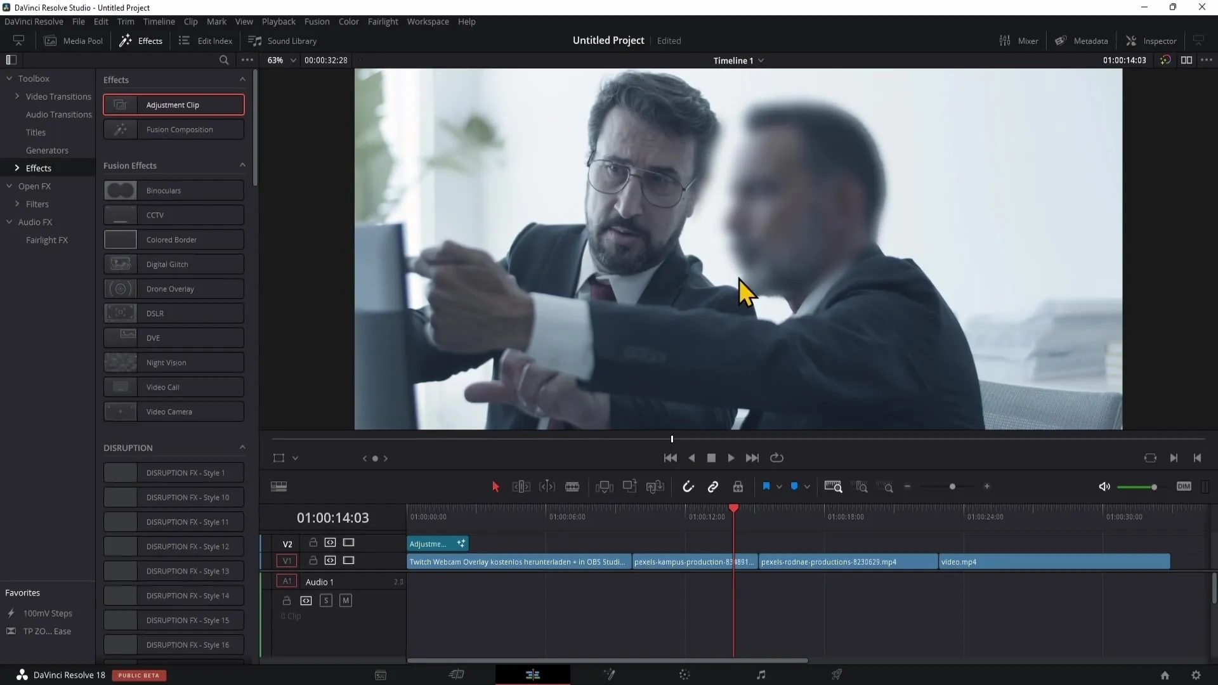
Task: Collapse the Open FX tree section
Action: [x=9, y=186]
